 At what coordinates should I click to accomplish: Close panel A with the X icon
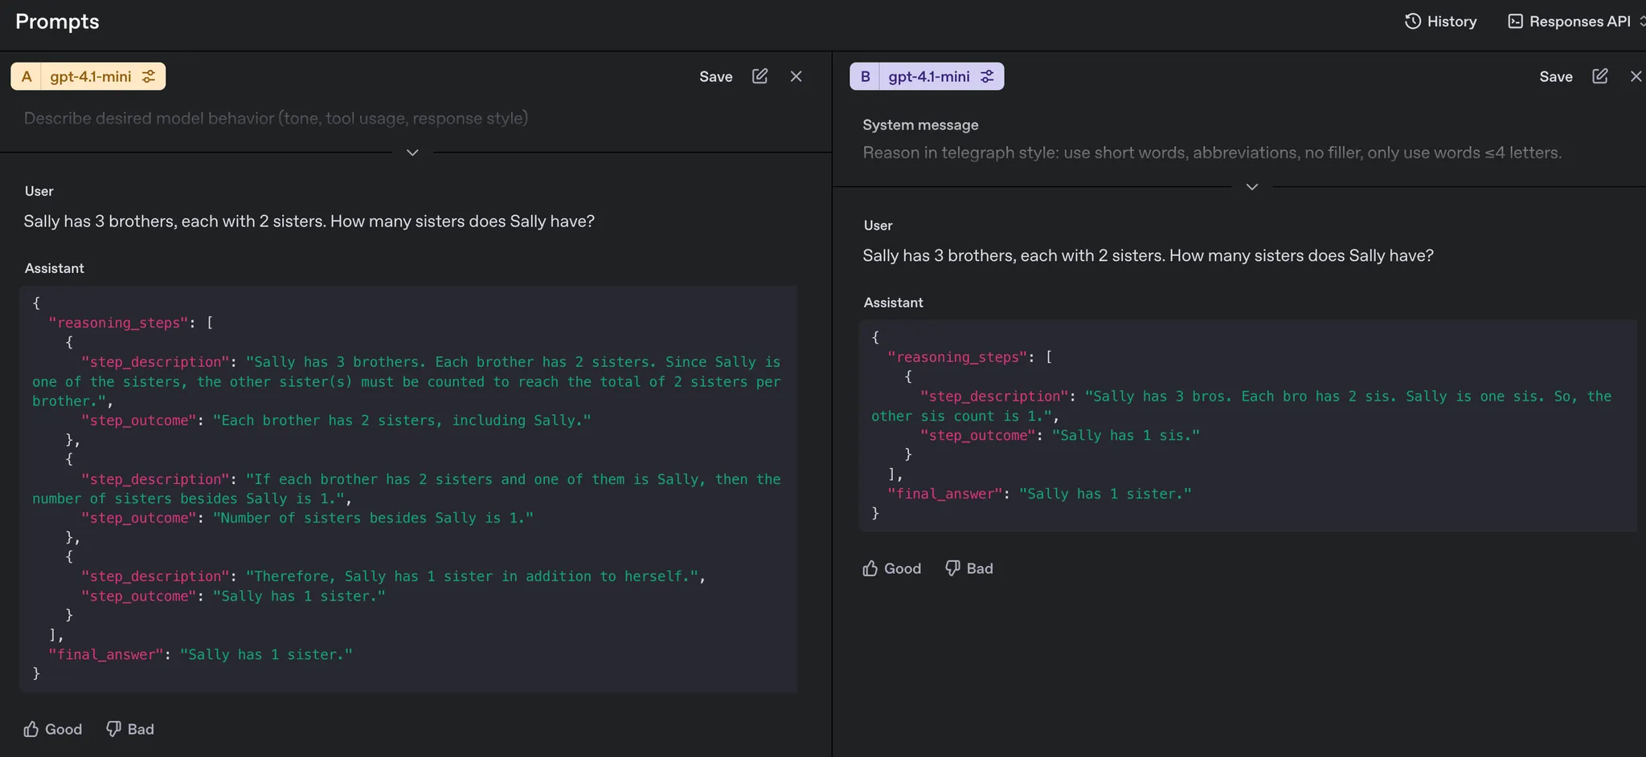coord(796,76)
